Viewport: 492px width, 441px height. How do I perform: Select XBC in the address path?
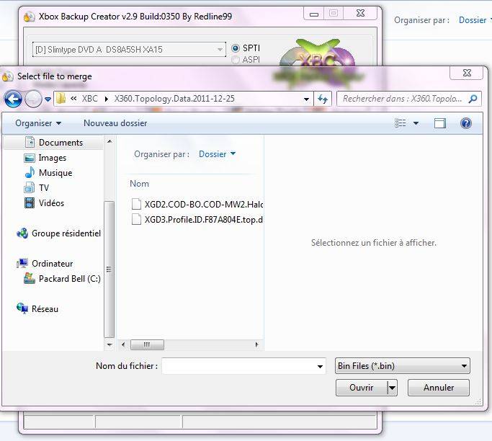coord(90,99)
